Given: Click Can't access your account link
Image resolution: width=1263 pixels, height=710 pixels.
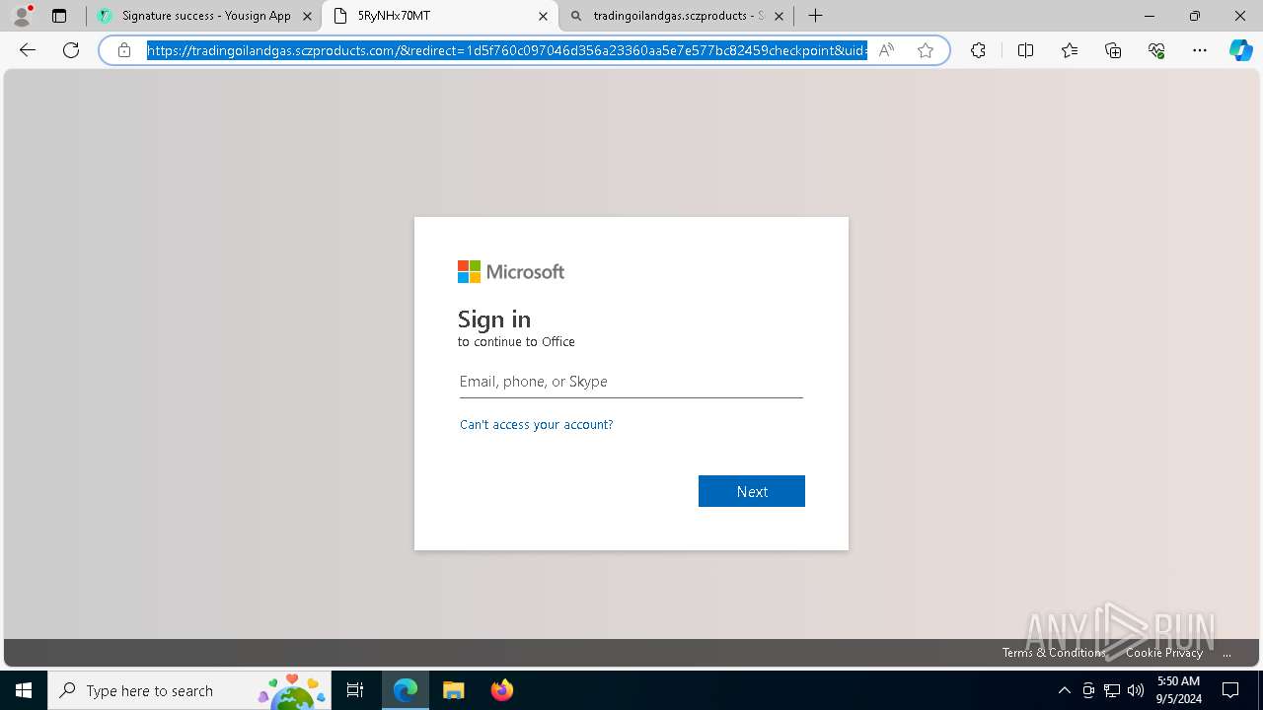Looking at the screenshot, I should pyautogui.click(x=537, y=425).
